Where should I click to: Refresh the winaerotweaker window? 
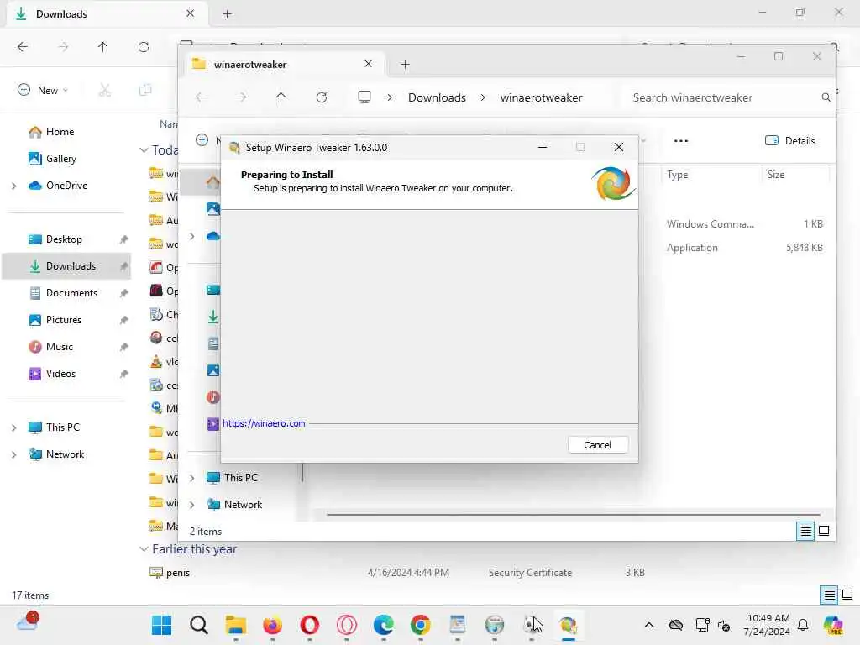pyautogui.click(x=322, y=97)
